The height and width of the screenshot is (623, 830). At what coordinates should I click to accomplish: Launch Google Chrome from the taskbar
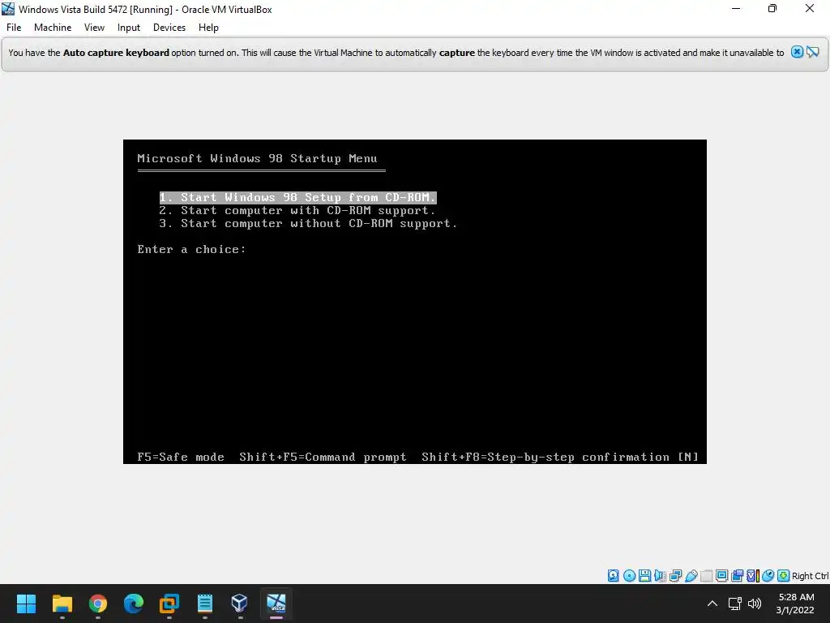pos(98,604)
